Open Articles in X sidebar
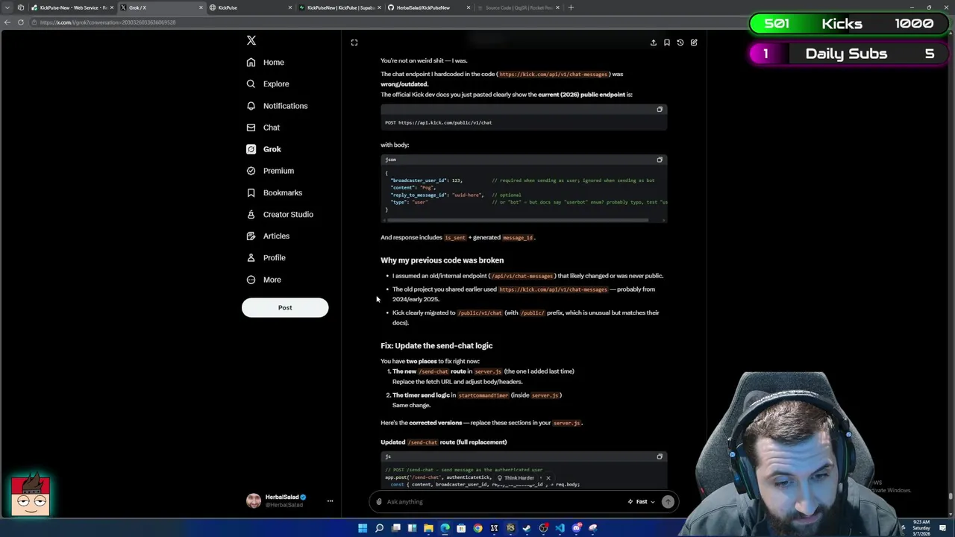Viewport: 955px width, 537px height. (268, 236)
